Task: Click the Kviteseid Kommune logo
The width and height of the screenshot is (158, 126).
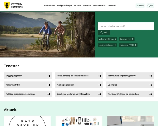Action: click(13, 6)
